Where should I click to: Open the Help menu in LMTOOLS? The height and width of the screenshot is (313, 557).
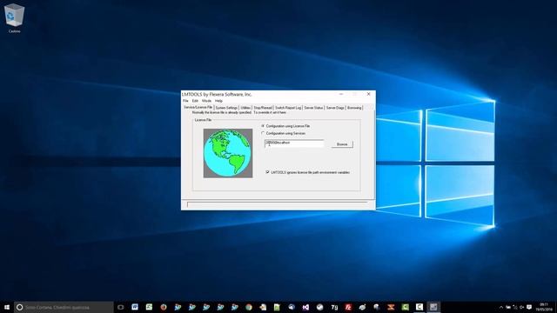(x=218, y=101)
